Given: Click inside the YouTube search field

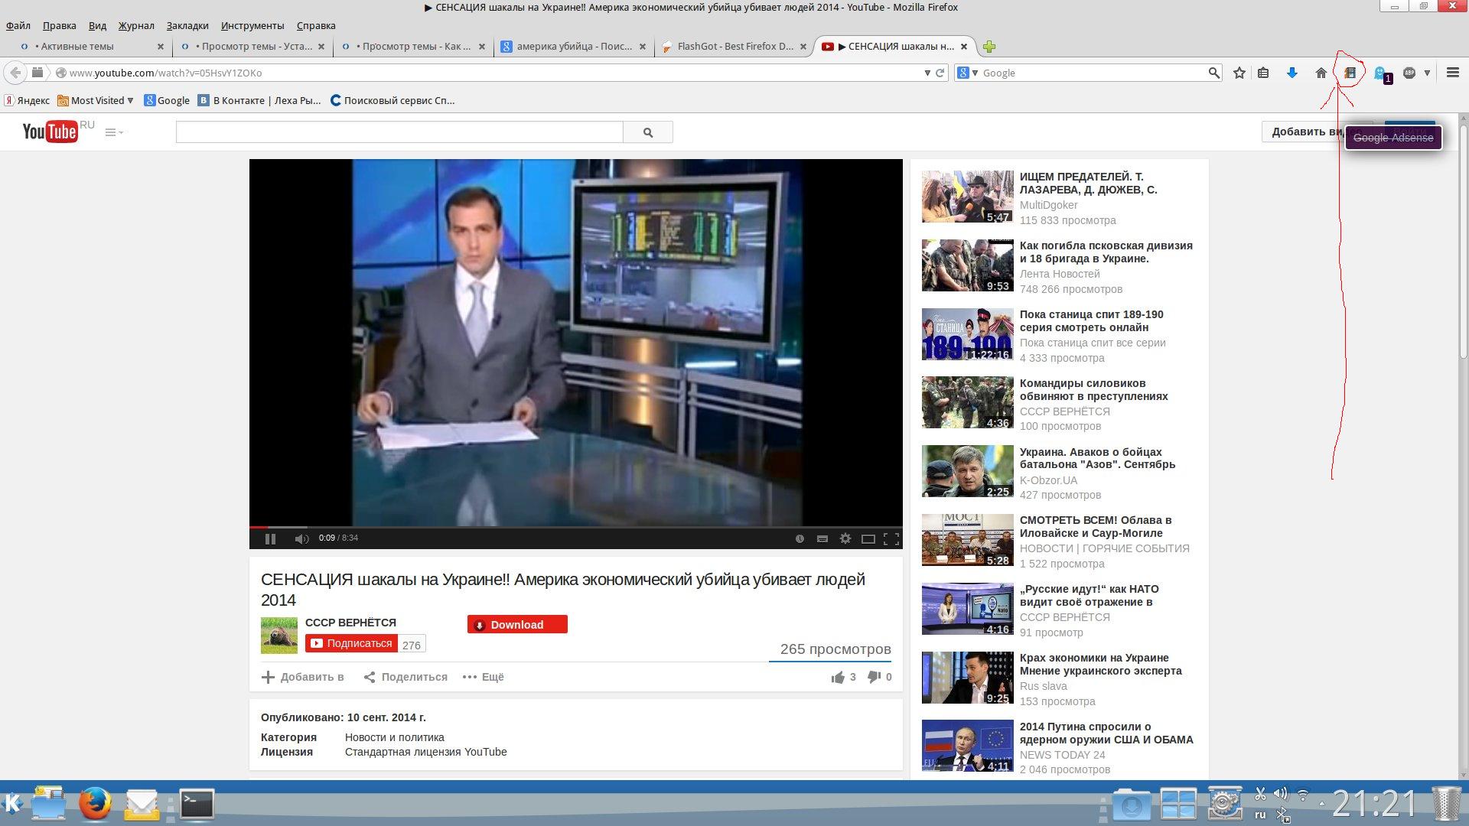Looking at the screenshot, I should pyautogui.click(x=399, y=132).
